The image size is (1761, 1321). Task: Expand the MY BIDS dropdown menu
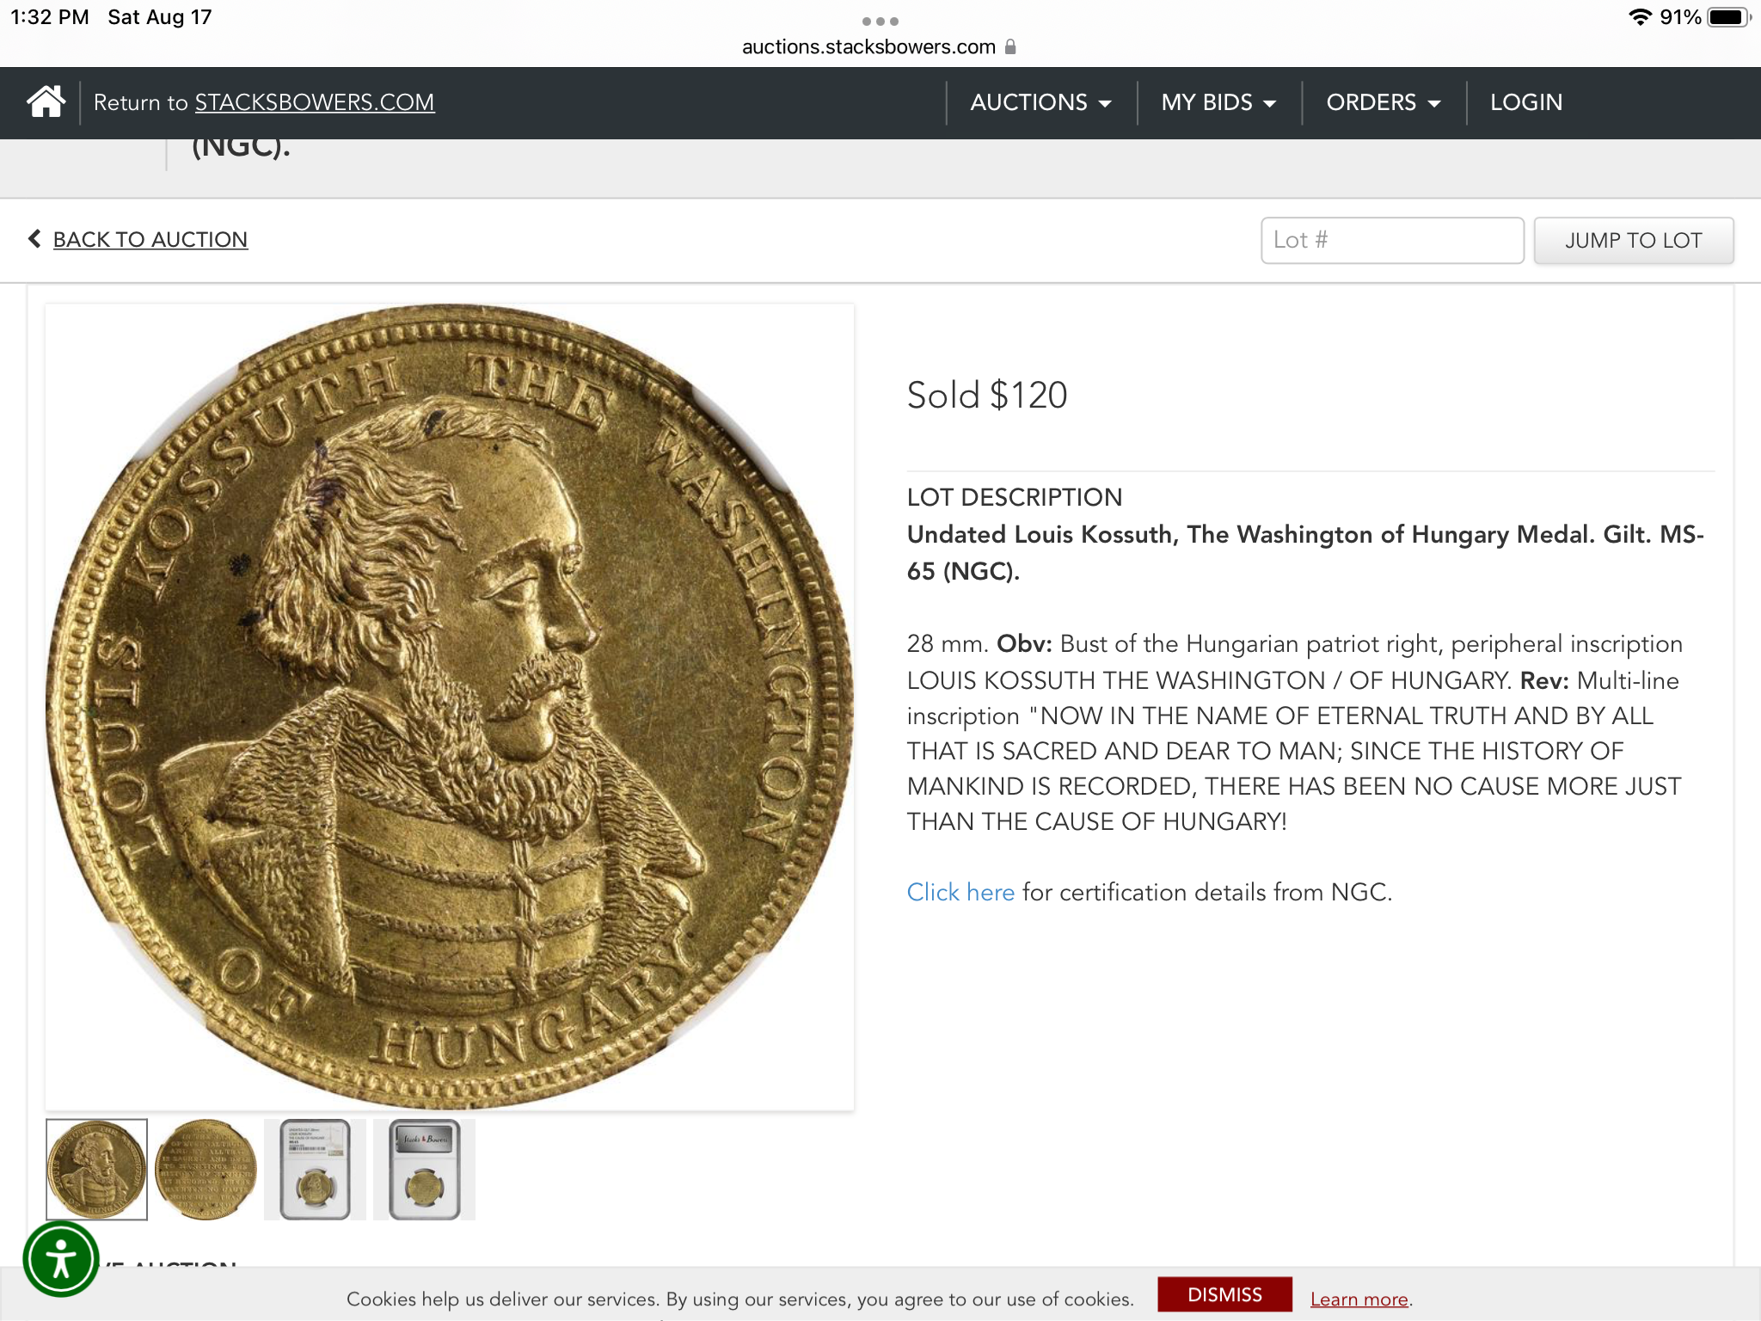coord(1218,102)
